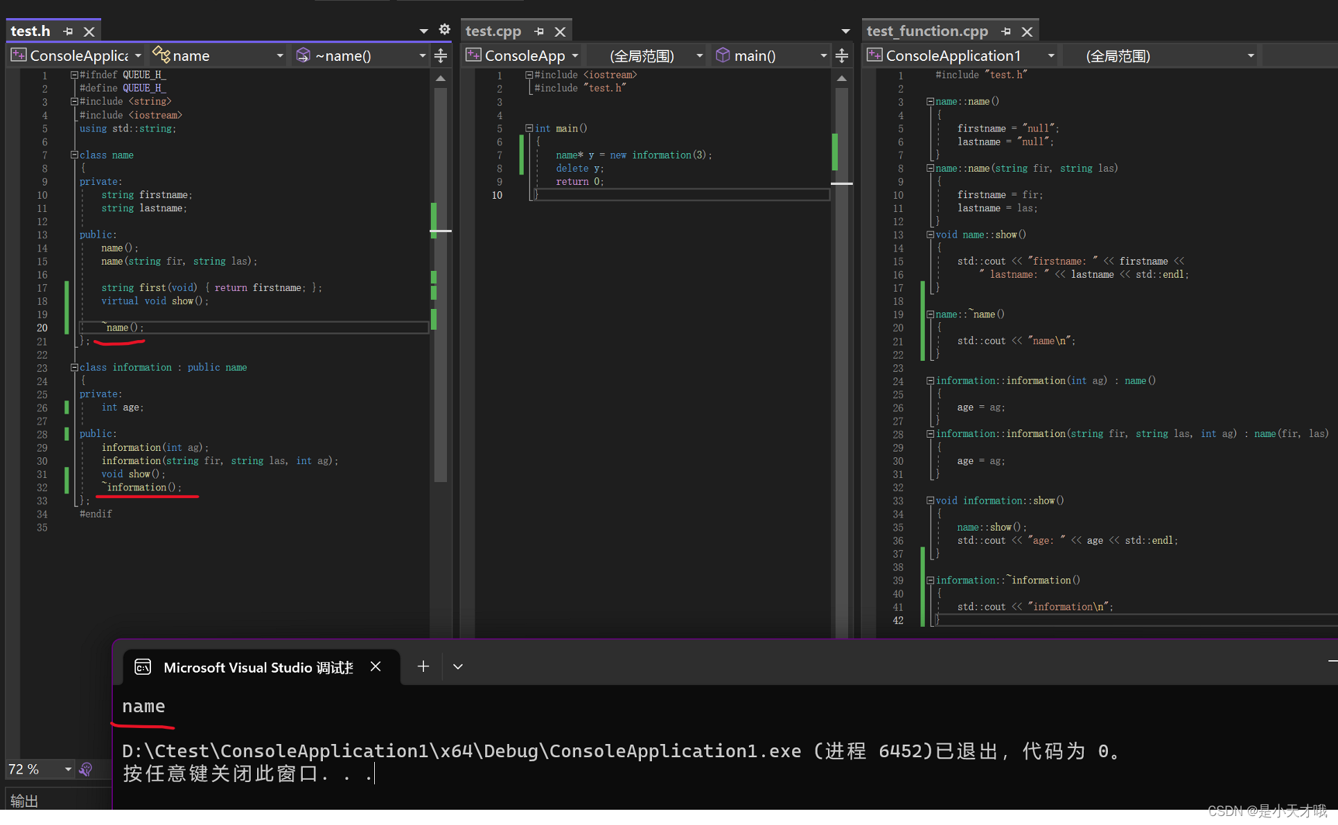Click project icon in test_function.cpp navigation bar
Screen dimensions: 1338x825
tap(875, 55)
